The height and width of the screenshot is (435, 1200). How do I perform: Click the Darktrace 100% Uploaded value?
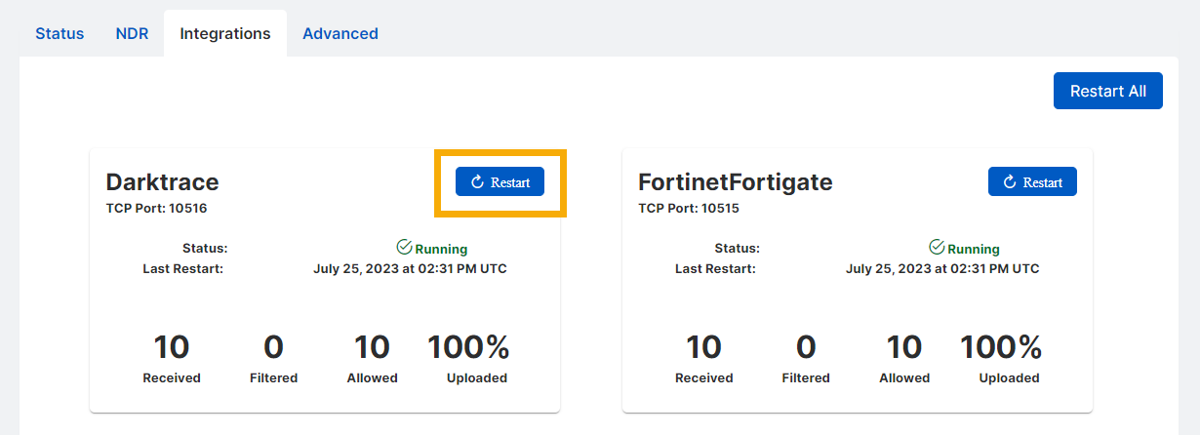tap(468, 347)
